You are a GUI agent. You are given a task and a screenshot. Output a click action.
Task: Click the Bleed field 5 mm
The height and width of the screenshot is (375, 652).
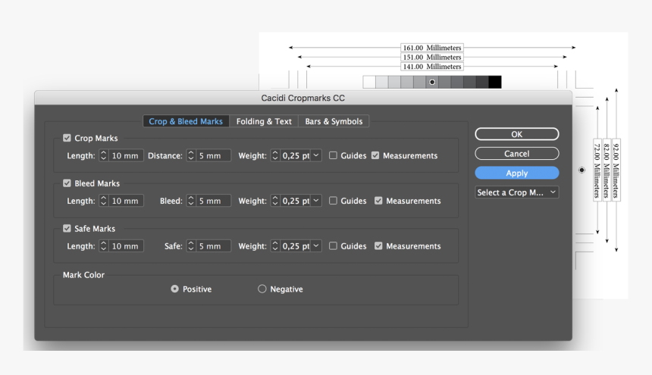coord(213,201)
